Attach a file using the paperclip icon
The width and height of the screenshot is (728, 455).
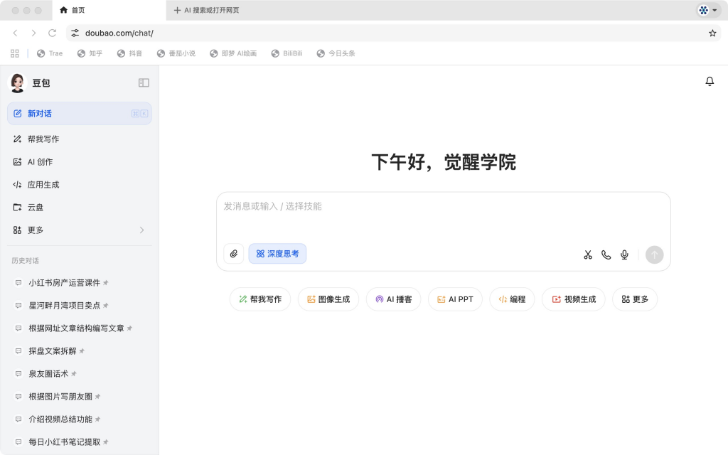click(233, 254)
